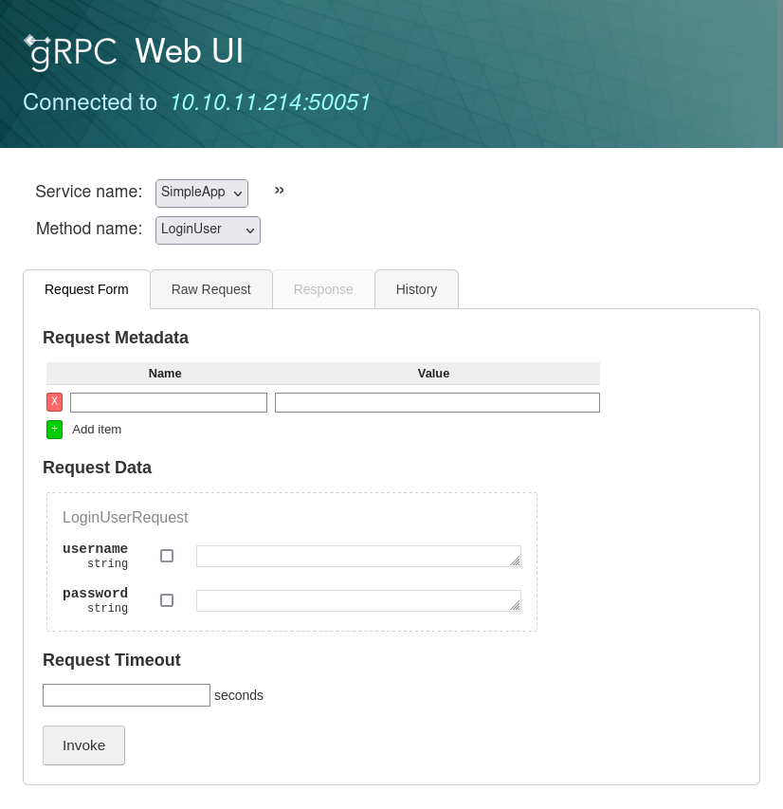Click the Request Timeout seconds field
The image size is (783, 809).
[x=126, y=695]
